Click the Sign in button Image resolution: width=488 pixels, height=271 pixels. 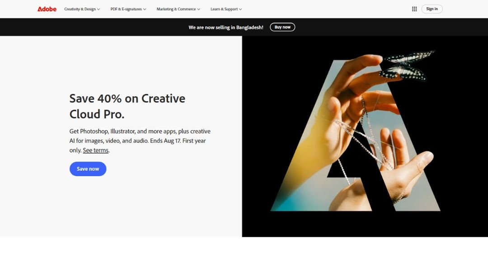[x=432, y=9]
